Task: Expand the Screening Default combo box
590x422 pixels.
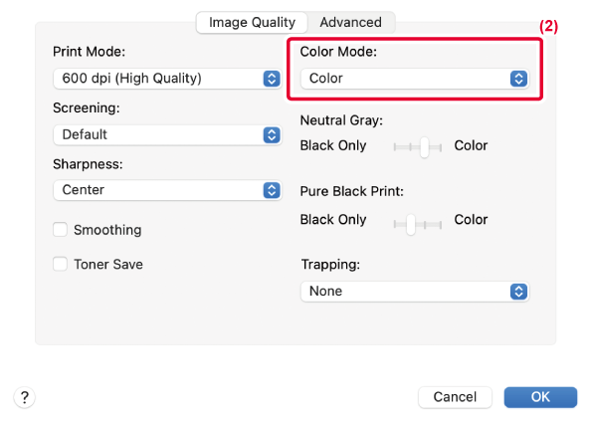Action: [167, 134]
